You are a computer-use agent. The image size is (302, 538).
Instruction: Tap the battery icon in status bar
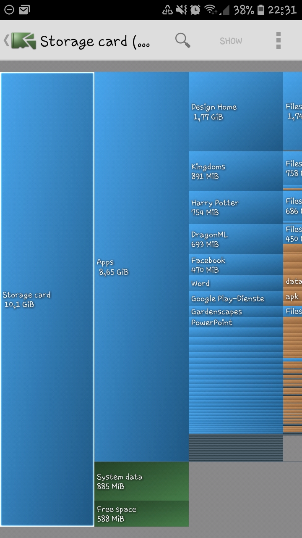[x=261, y=10]
